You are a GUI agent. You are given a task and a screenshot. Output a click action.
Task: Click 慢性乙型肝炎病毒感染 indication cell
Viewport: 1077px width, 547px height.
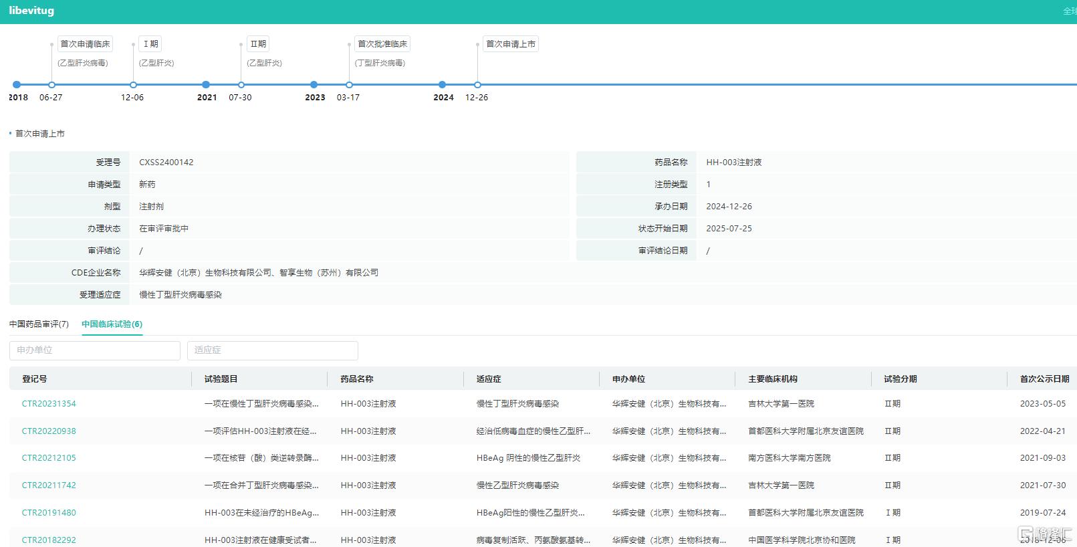517,485
